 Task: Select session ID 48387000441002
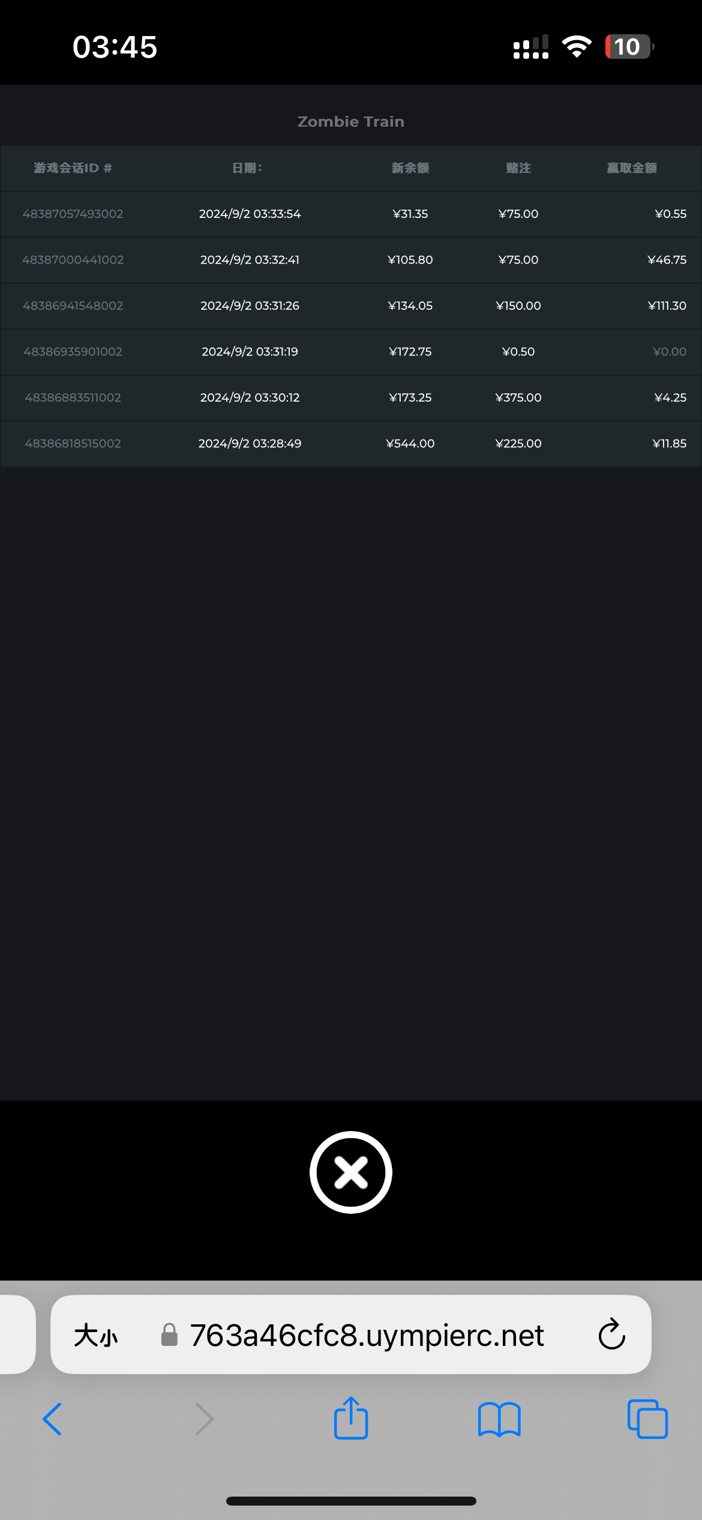(x=73, y=260)
